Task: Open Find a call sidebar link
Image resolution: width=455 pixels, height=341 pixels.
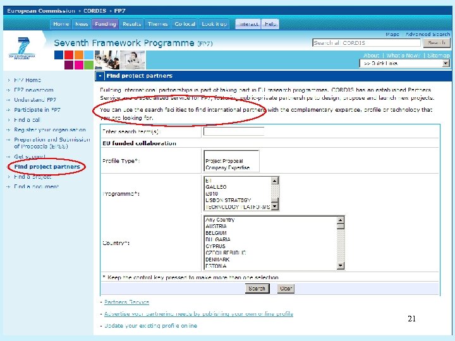Action: pyautogui.click(x=27, y=120)
